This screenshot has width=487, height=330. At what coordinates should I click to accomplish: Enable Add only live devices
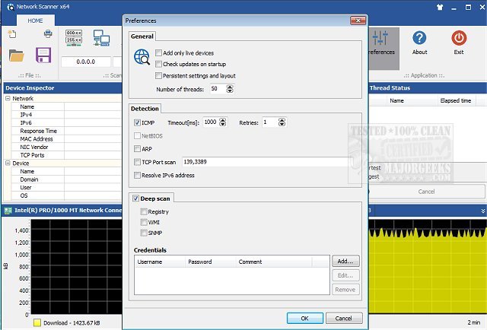click(158, 52)
